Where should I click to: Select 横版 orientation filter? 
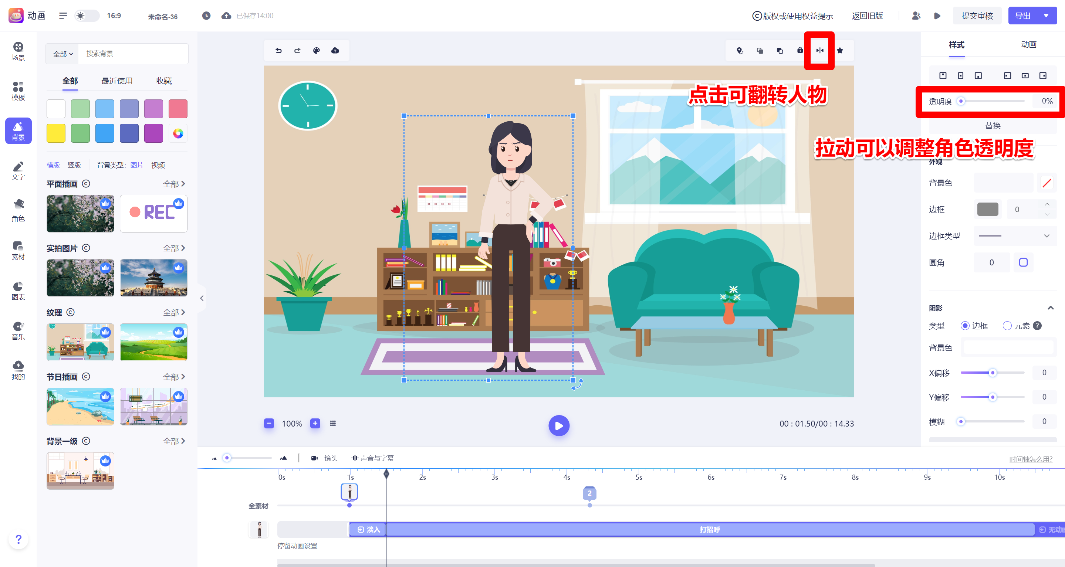tap(53, 165)
